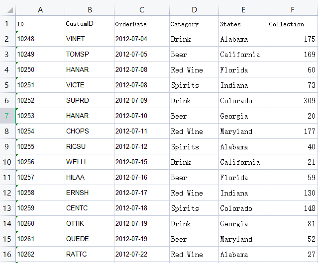Select cell containing TOMSP

90,54
